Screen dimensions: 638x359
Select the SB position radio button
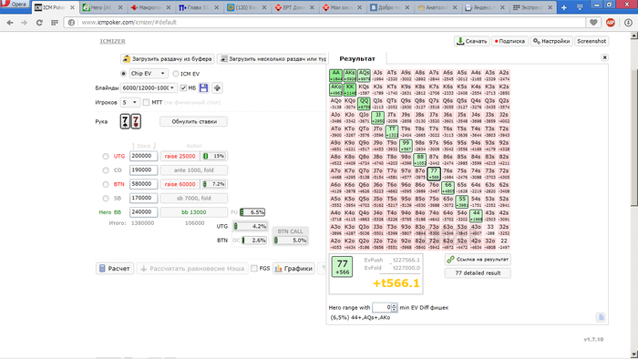click(106, 199)
